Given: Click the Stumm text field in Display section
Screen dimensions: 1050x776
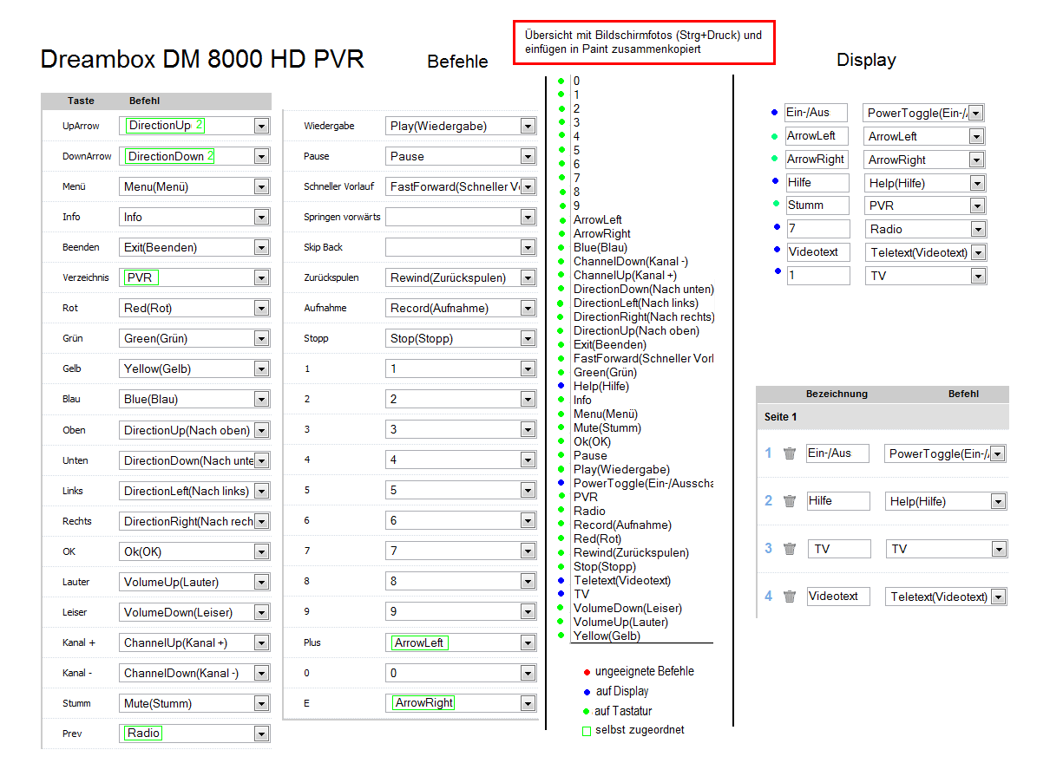Looking at the screenshot, I should (x=817, y=205).
